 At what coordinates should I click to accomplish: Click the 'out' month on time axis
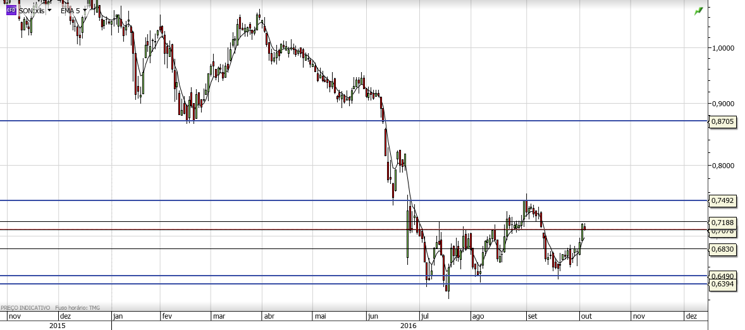[585, 316]
